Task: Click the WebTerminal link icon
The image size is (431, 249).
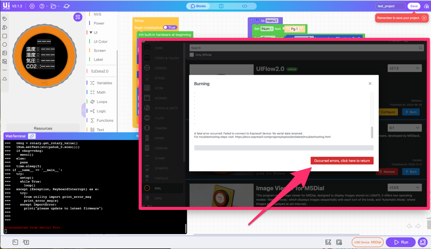Action: point(32,136)
